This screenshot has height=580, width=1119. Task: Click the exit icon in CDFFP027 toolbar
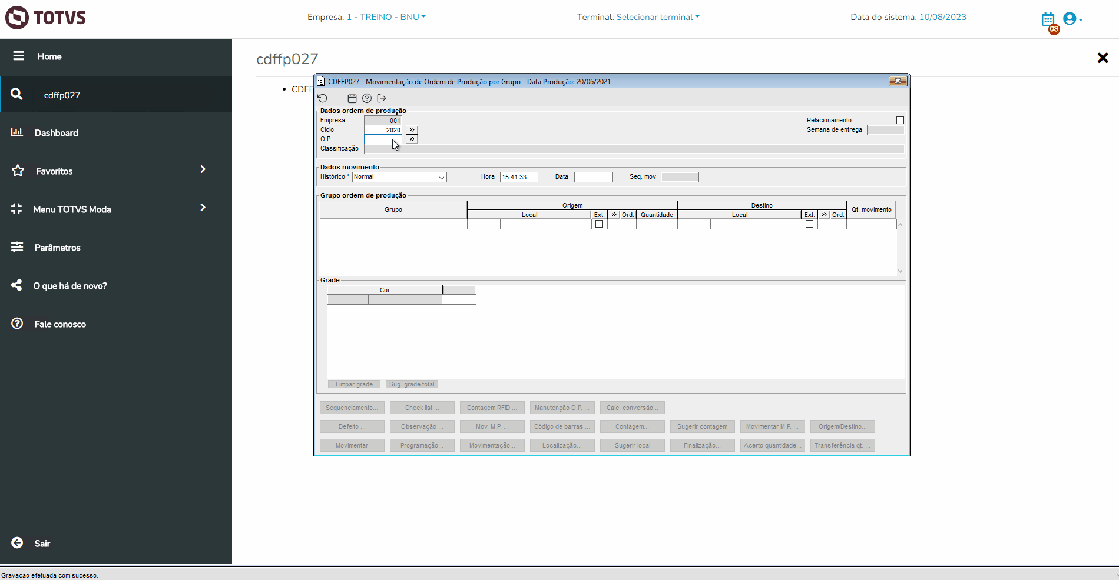tap(382, 98)
